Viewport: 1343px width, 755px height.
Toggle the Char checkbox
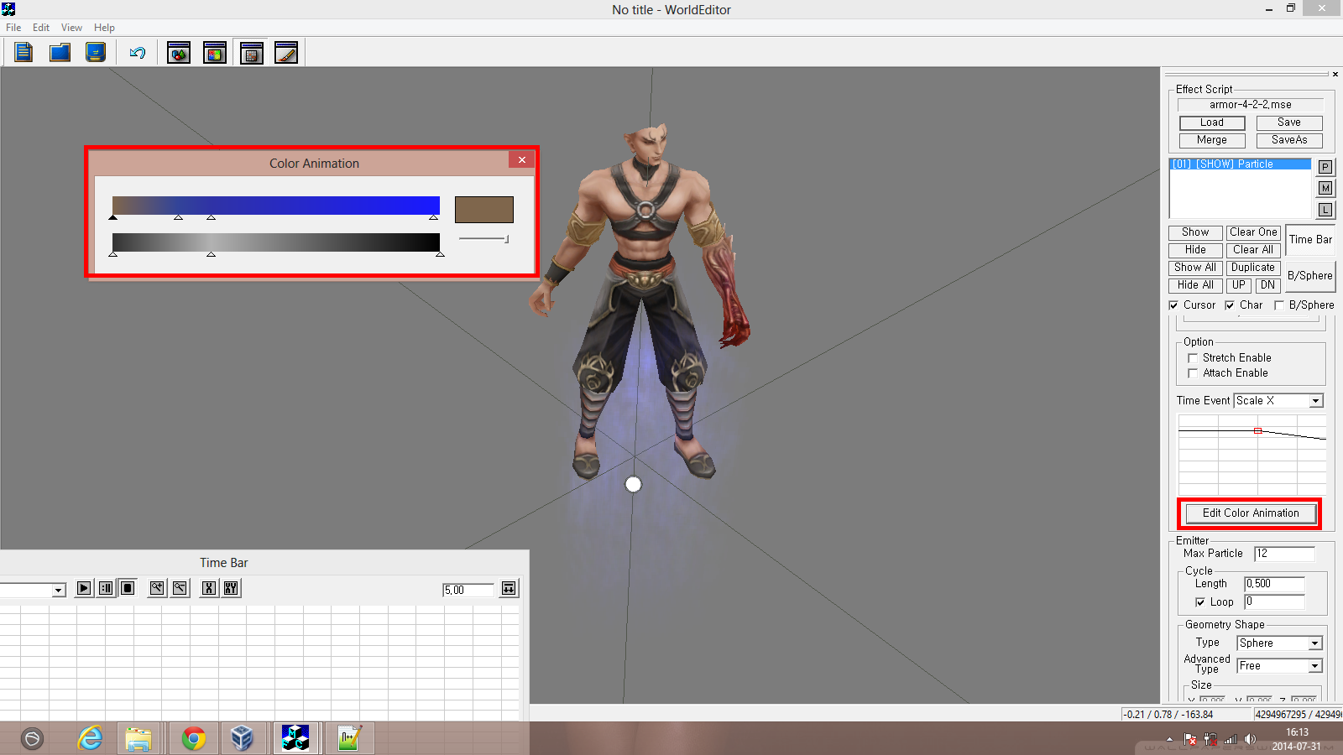click(1230, 305)
